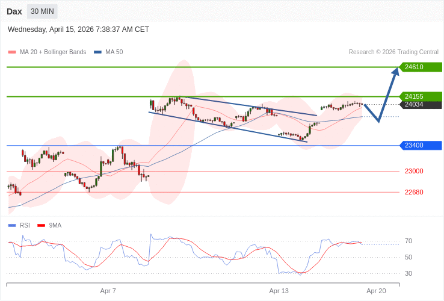Click the MA 50 legend label
Screen dimensions: 444x301
(x=114, y=52)
